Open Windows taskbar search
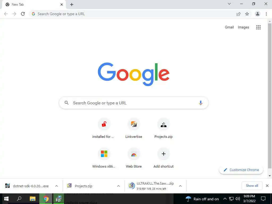 tap(19, 199)
